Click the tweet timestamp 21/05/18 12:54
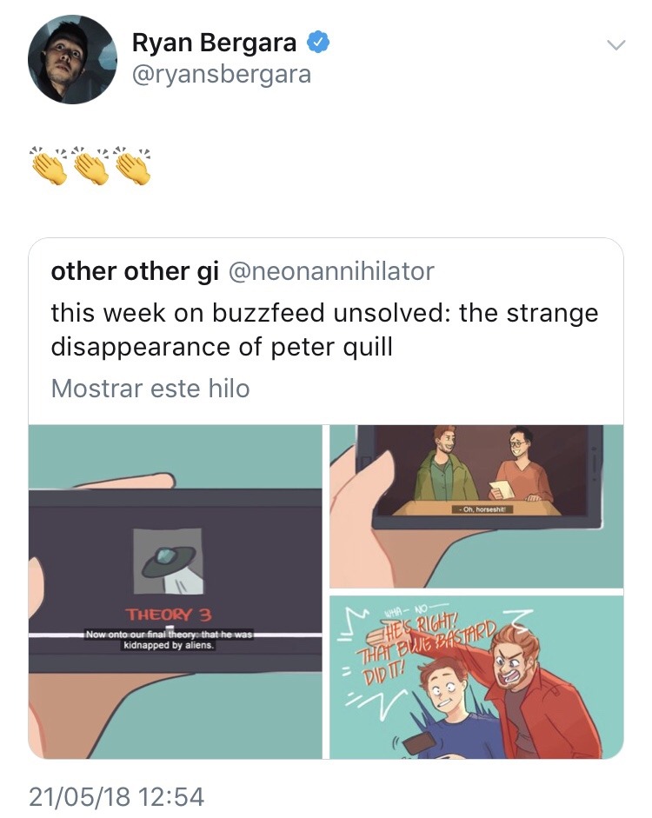Image resolution: width=652 pixels, height=818 pixels. tap(116, 796)
